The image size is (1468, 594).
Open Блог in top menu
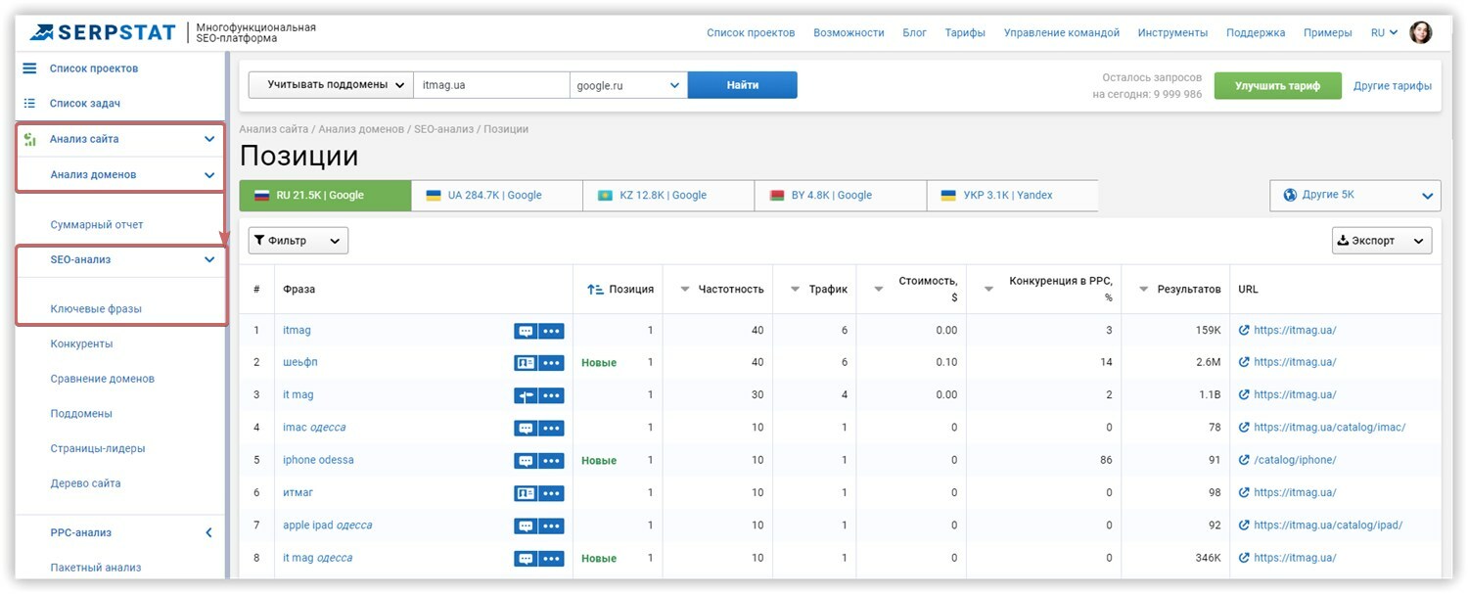coord(914,33)
